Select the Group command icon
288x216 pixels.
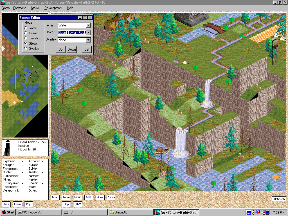[x=78, y=197]
